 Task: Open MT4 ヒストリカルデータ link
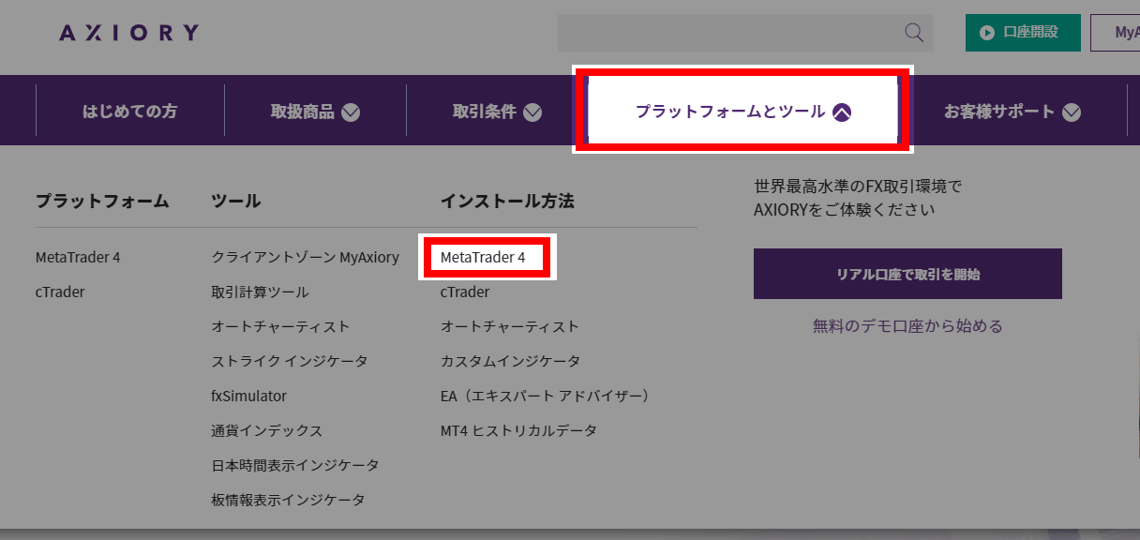[x=518, y=430]
